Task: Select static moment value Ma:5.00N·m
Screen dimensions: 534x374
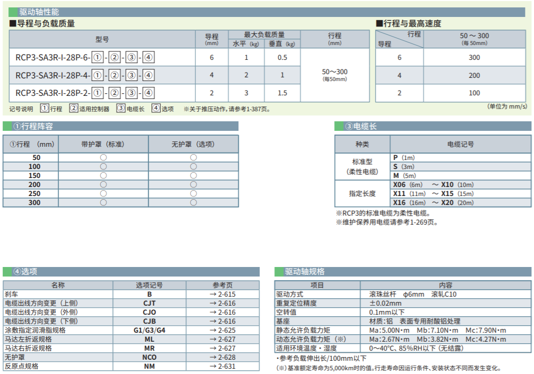Action: point(389,330)
